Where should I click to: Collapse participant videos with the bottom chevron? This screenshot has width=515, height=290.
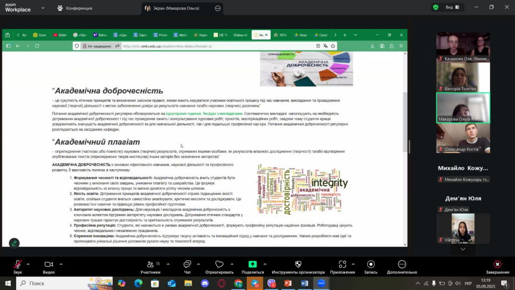point(462,248)
